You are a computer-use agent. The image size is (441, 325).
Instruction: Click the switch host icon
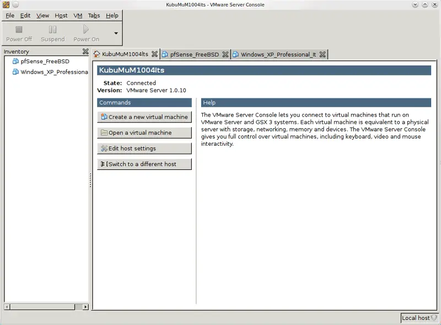click(x=104, y=164)
